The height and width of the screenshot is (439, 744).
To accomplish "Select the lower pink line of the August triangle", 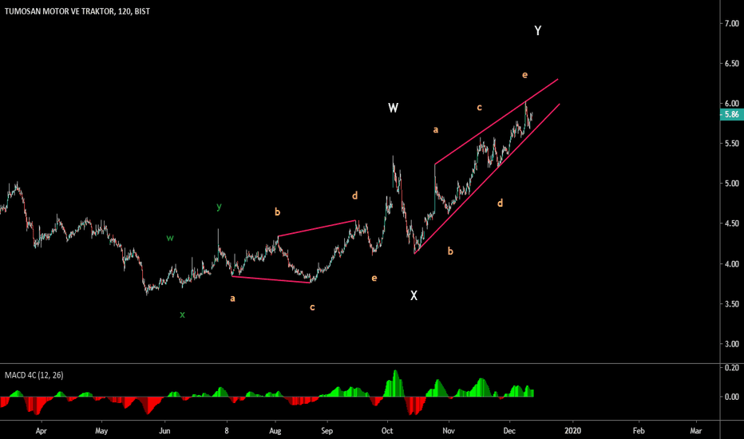I will [271, 279].
